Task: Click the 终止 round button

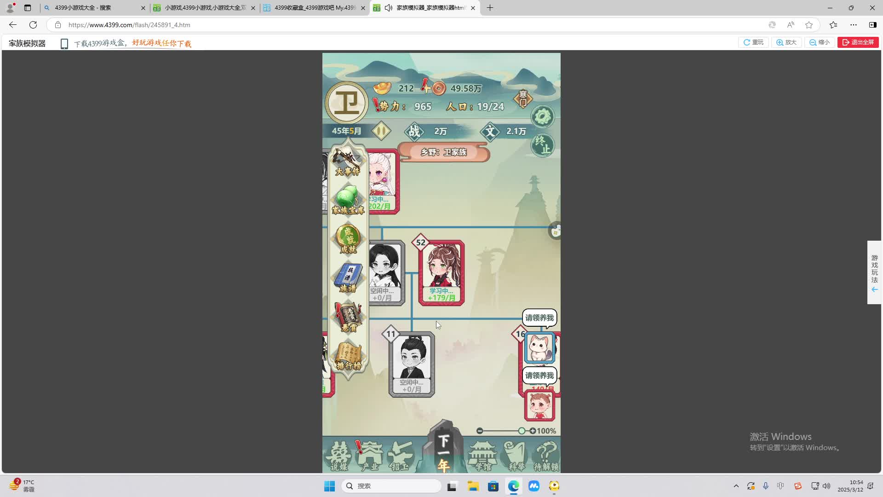Action: tap(543, 145)
